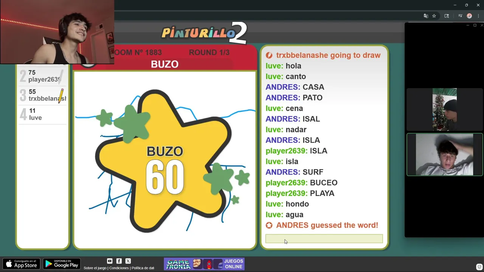Click chat message 'luve: canto'

[285, 76]
